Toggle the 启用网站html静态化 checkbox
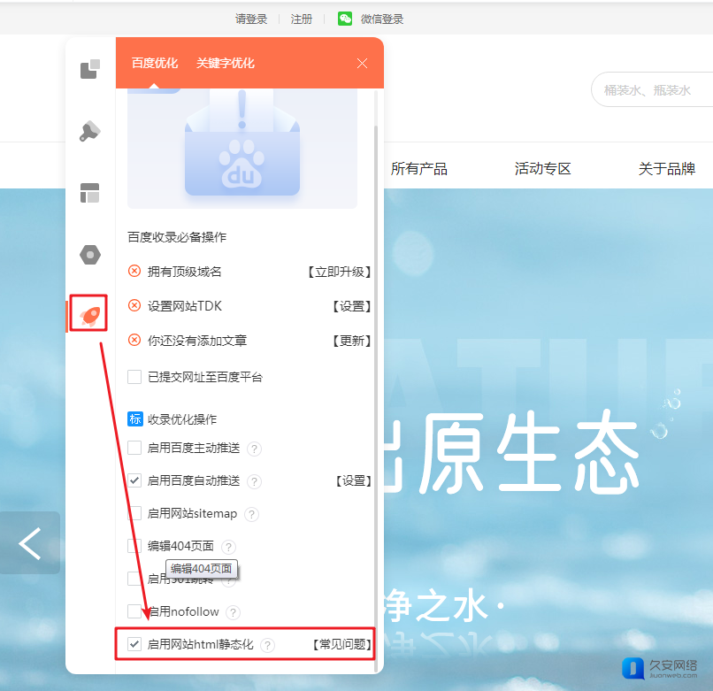This screenshot has height=691, width=713. (134, 644)
